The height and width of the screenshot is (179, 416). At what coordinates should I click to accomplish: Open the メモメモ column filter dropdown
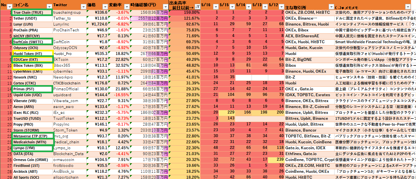tap(407, 6)
